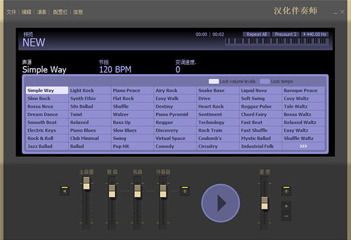Open the 演奏 menu
351x240 pixels.
tap(42, 12)
